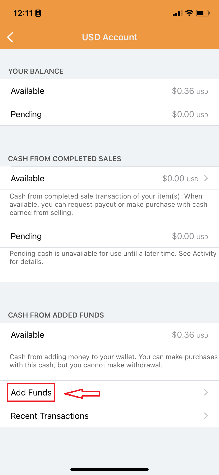219x475 pixels.
Task: Tap the 12:11 clock time
Action: [x=23, y=13]
